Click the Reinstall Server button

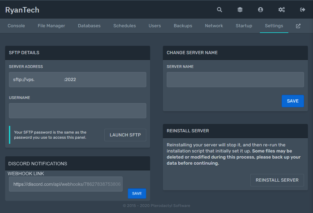point(277,180)
